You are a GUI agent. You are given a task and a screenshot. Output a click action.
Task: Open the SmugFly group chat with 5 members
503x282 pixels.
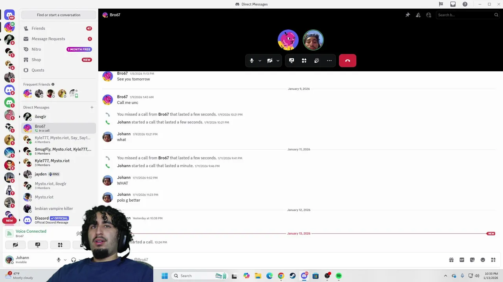click(59, 151)
